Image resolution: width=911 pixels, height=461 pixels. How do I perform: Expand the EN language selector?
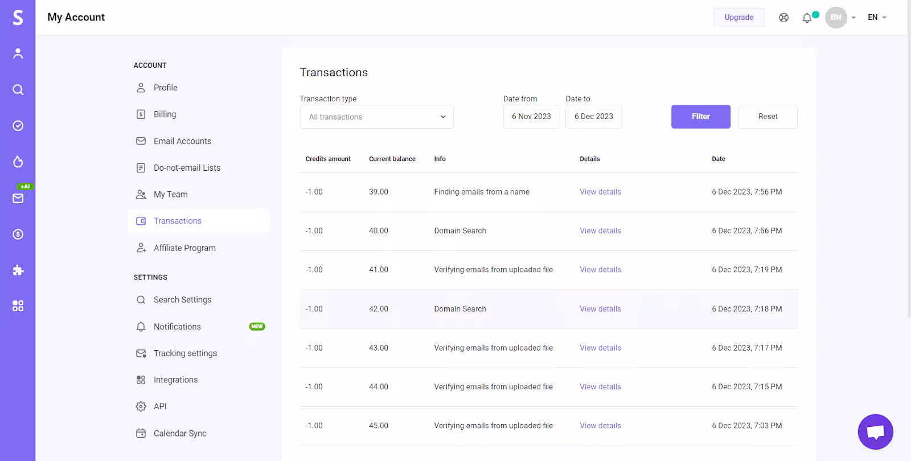tap(877, 18)
